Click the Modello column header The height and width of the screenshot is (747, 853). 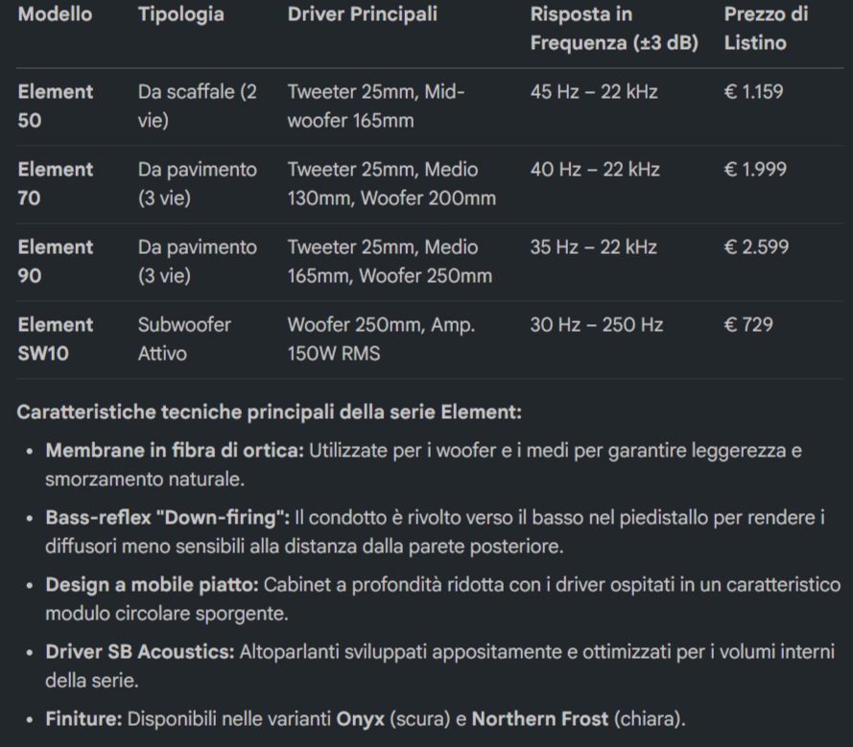coord(55,14)
